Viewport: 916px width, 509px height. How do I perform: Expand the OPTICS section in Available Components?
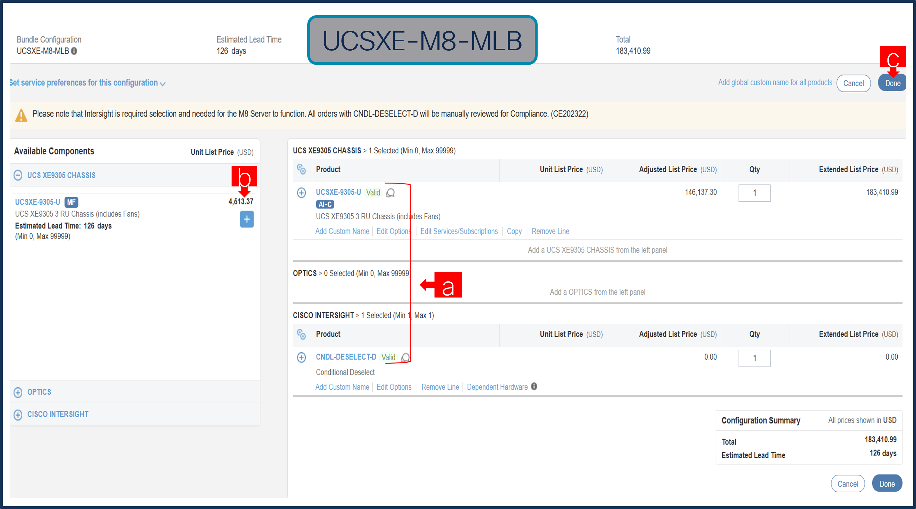(x=18, y=392)
